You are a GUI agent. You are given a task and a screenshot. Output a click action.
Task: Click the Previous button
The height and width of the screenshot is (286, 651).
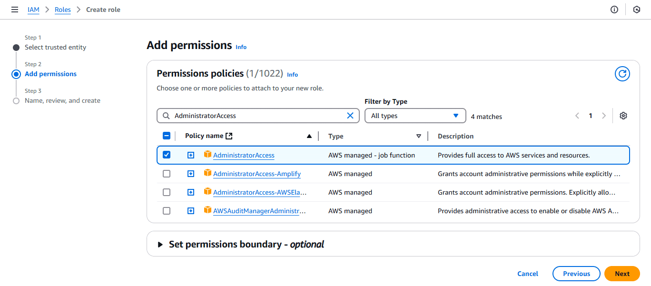click(576, 274)
